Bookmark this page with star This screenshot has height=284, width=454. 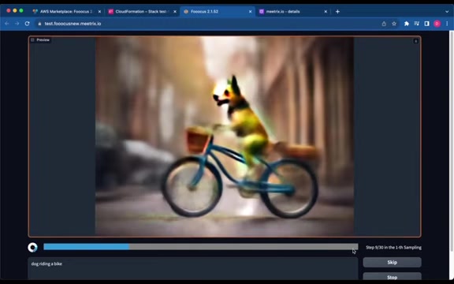(x=394, y=24)
